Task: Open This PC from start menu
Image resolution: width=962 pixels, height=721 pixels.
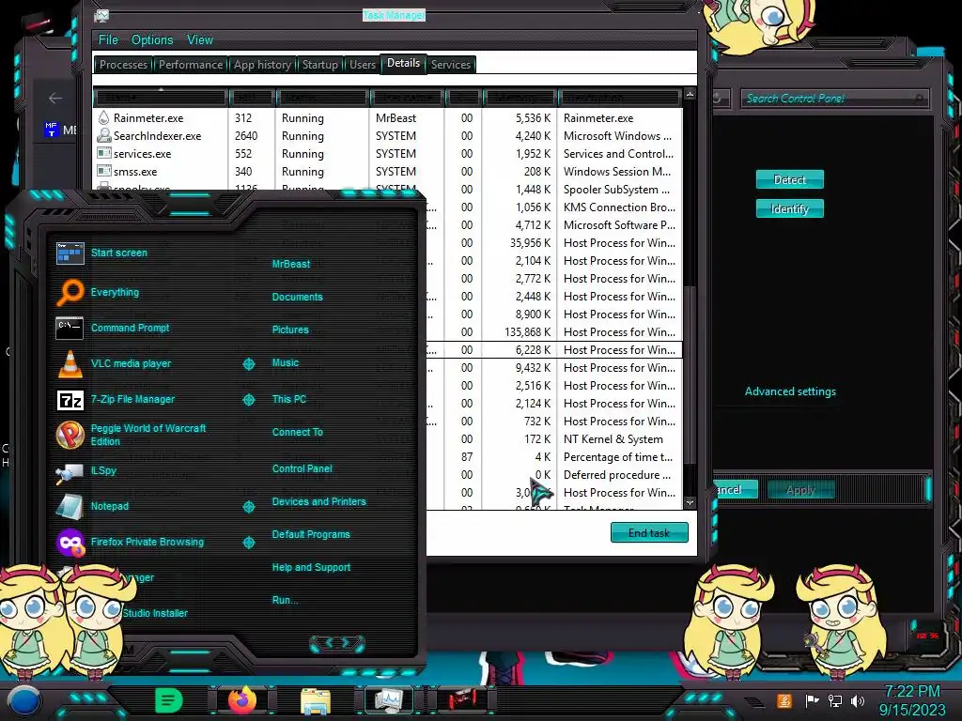Action: (x=289, y=399)
